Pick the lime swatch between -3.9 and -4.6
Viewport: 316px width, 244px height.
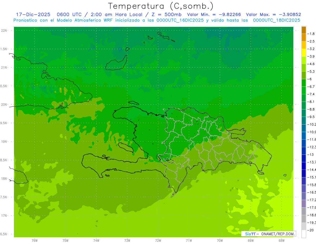(x=304, y=60)
